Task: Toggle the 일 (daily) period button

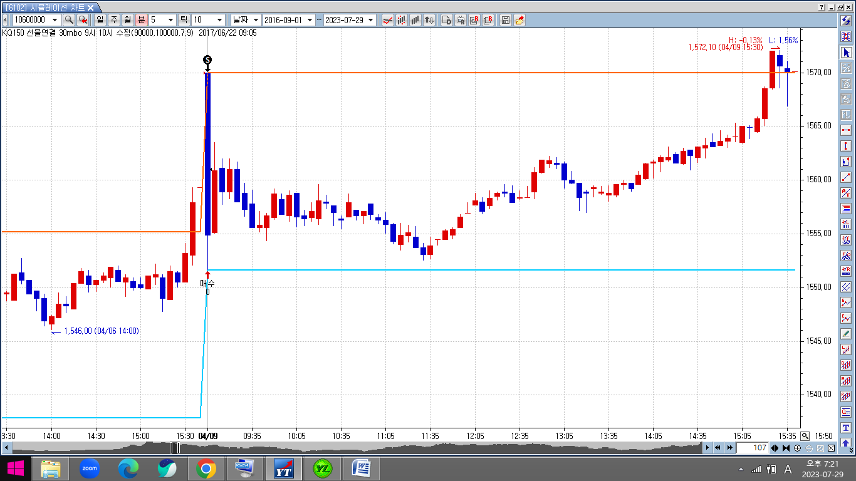Action: click(x=100, y=20)
